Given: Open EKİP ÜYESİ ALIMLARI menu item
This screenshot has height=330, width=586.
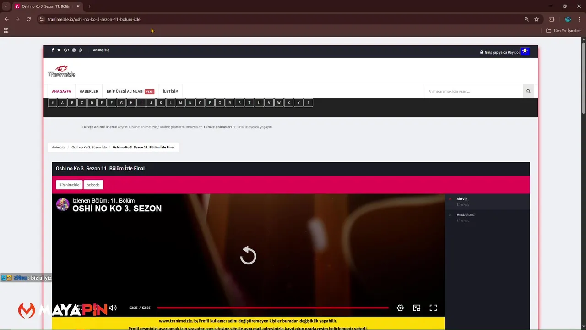Looking at the screenshot, I should [x=130, y=91].
